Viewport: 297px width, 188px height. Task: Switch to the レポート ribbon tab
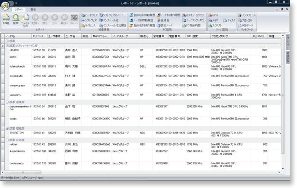point(19,9)
